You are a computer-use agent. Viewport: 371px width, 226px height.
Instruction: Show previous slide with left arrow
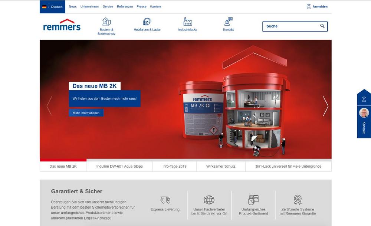point(49,106)
